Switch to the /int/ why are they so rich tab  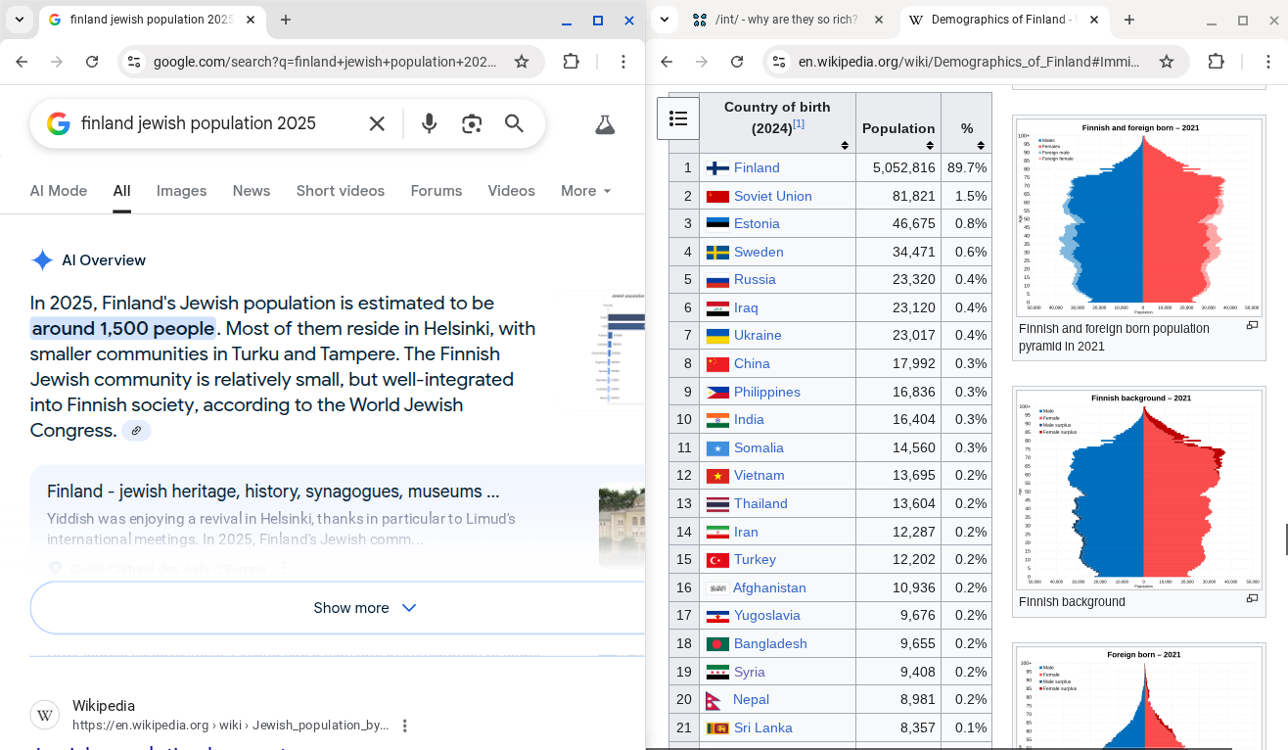coord(786,20)
